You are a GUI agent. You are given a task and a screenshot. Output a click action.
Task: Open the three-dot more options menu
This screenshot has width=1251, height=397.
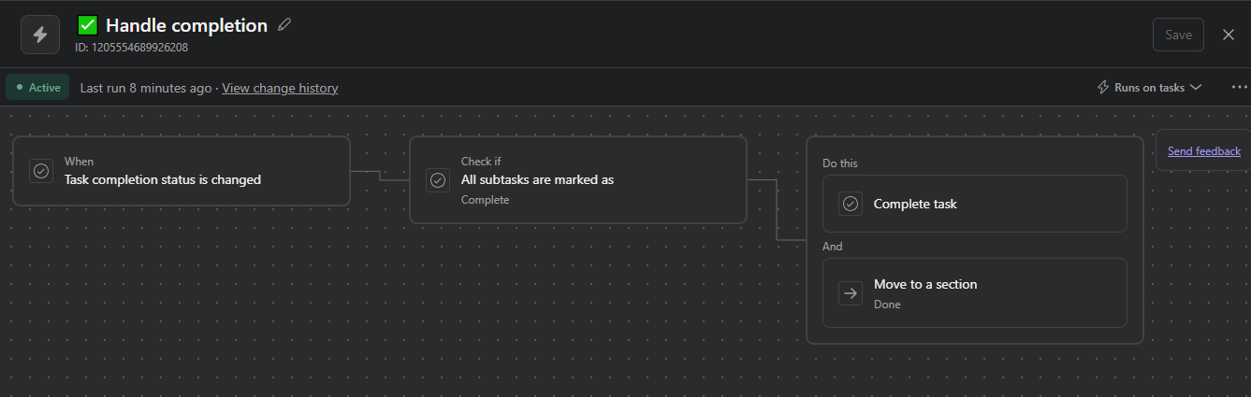[x=1239, y=88]
